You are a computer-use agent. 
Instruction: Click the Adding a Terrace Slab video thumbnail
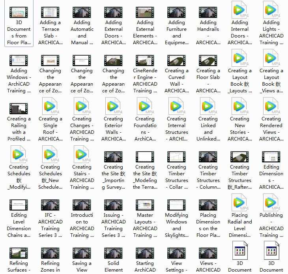click(x=50, y=13)
